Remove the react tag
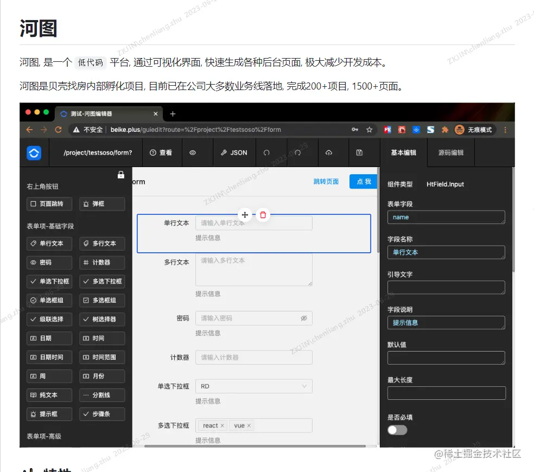534x472 pixels. (x=222, y=426)
